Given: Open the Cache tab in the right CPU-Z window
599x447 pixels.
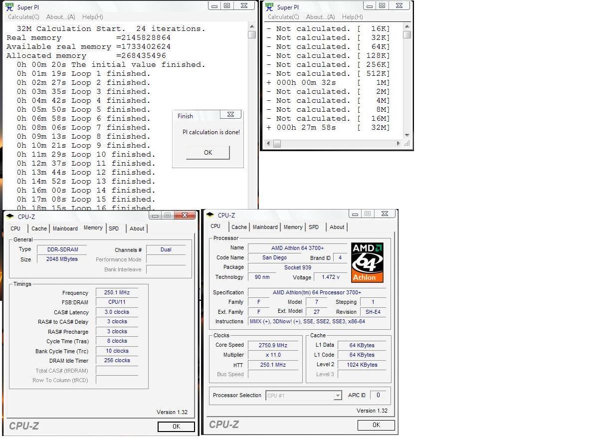Looking at the screenshot, I should (x=239, y=227).
